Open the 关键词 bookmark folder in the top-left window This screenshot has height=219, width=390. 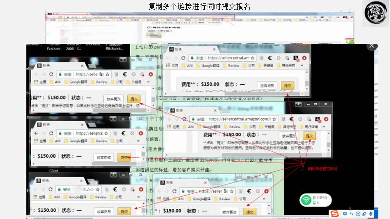tap(134, 82)
